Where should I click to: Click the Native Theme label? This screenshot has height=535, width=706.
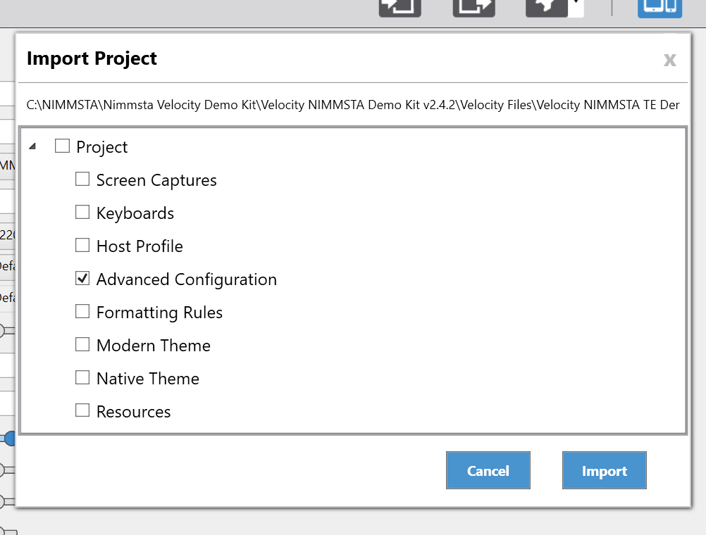click(x=148, y=379)
